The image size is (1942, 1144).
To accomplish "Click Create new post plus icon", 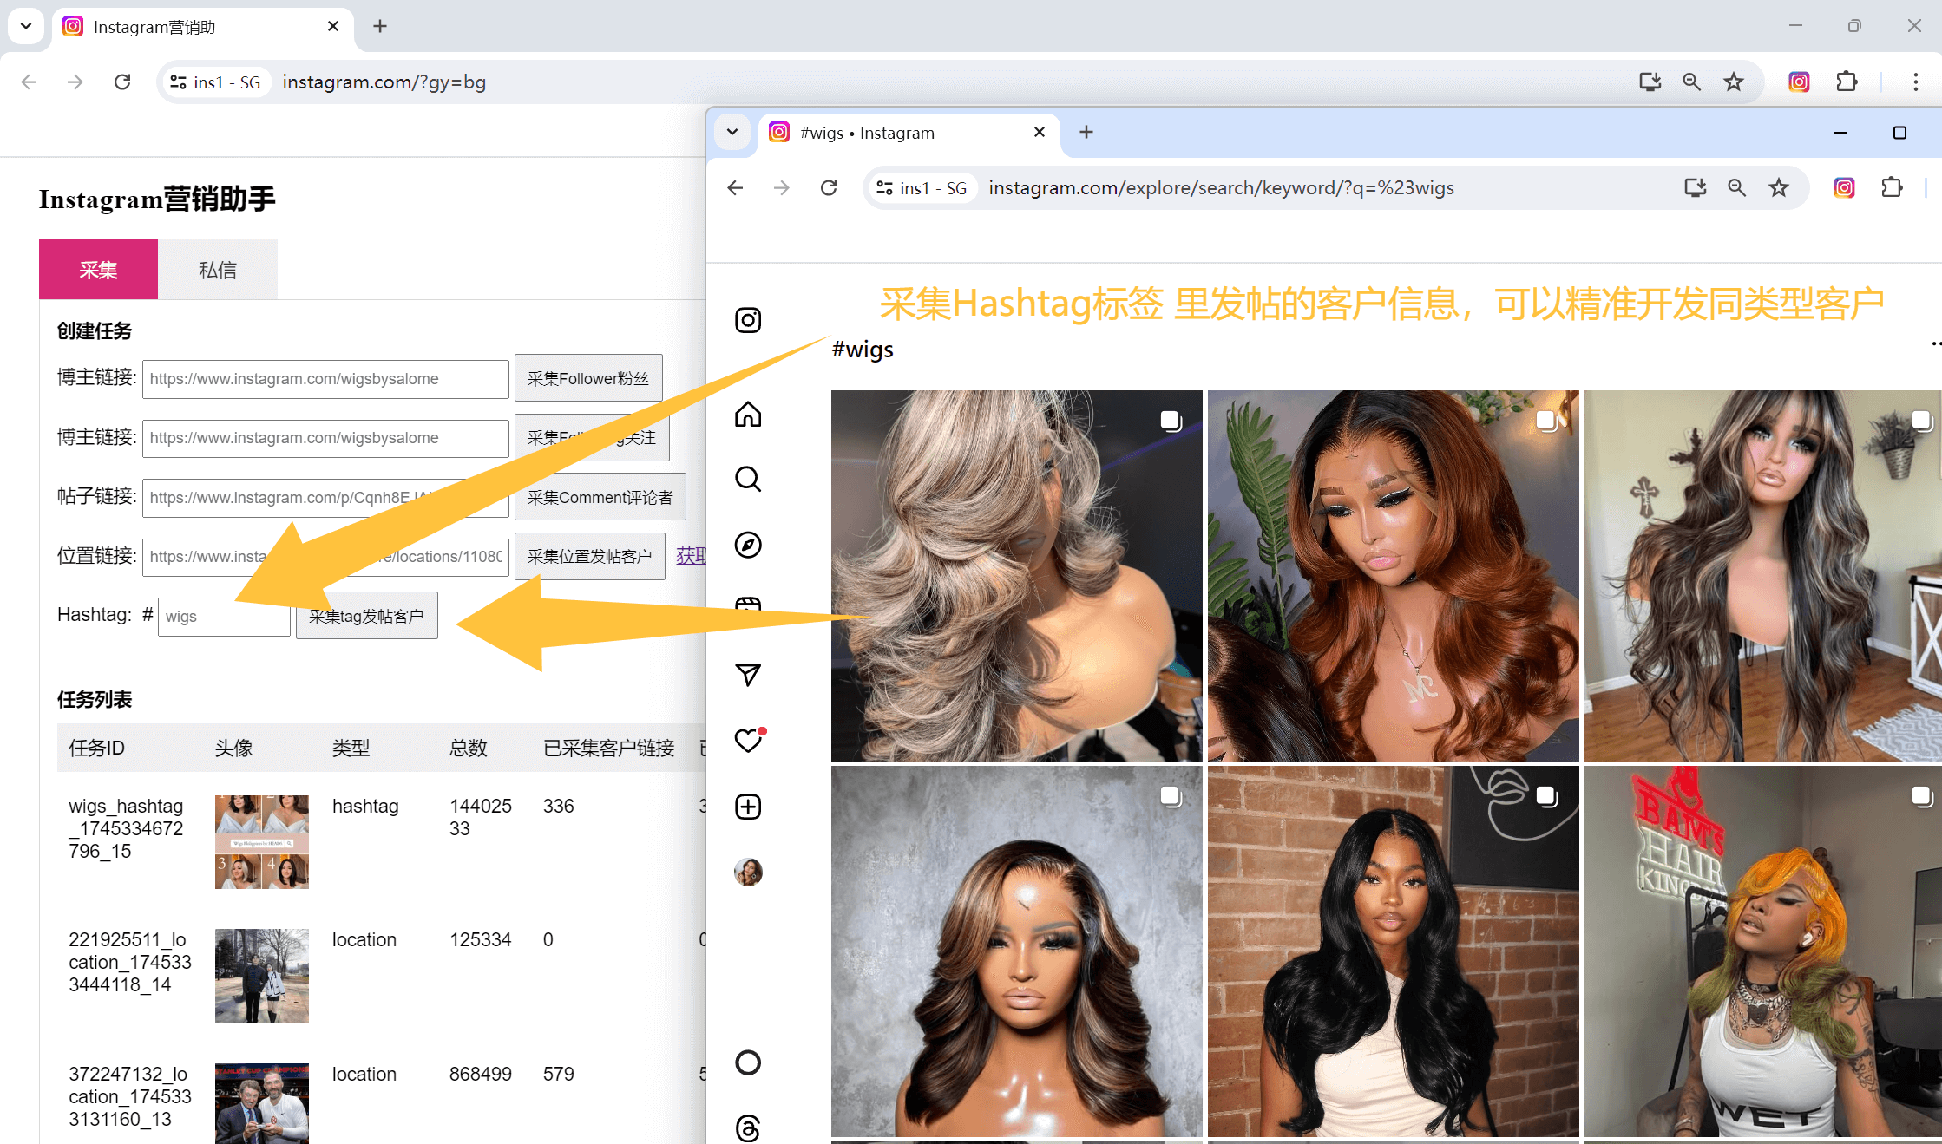I will click(x=748, y=807).
